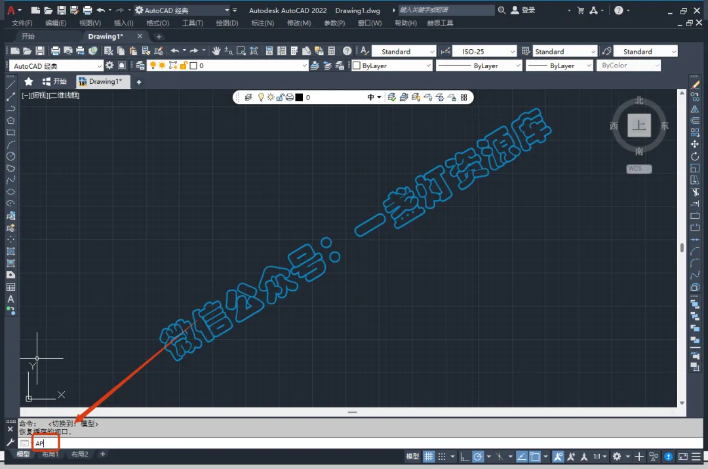Toggle layer 0 lightbulb on/off in layer dropdown

[x=153, y=66]
